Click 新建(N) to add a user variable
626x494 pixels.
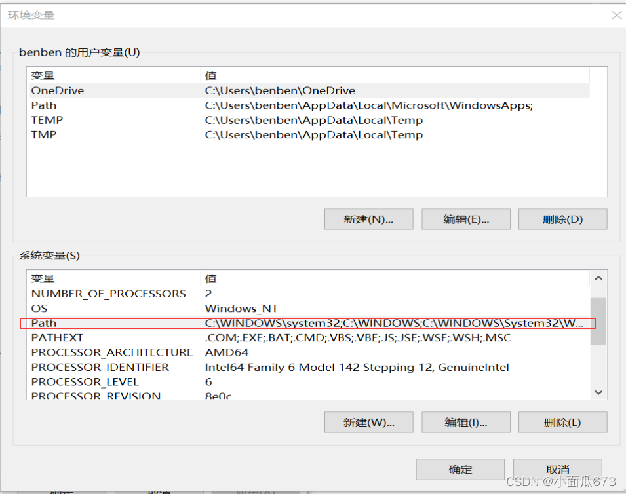tap(368, 219)
